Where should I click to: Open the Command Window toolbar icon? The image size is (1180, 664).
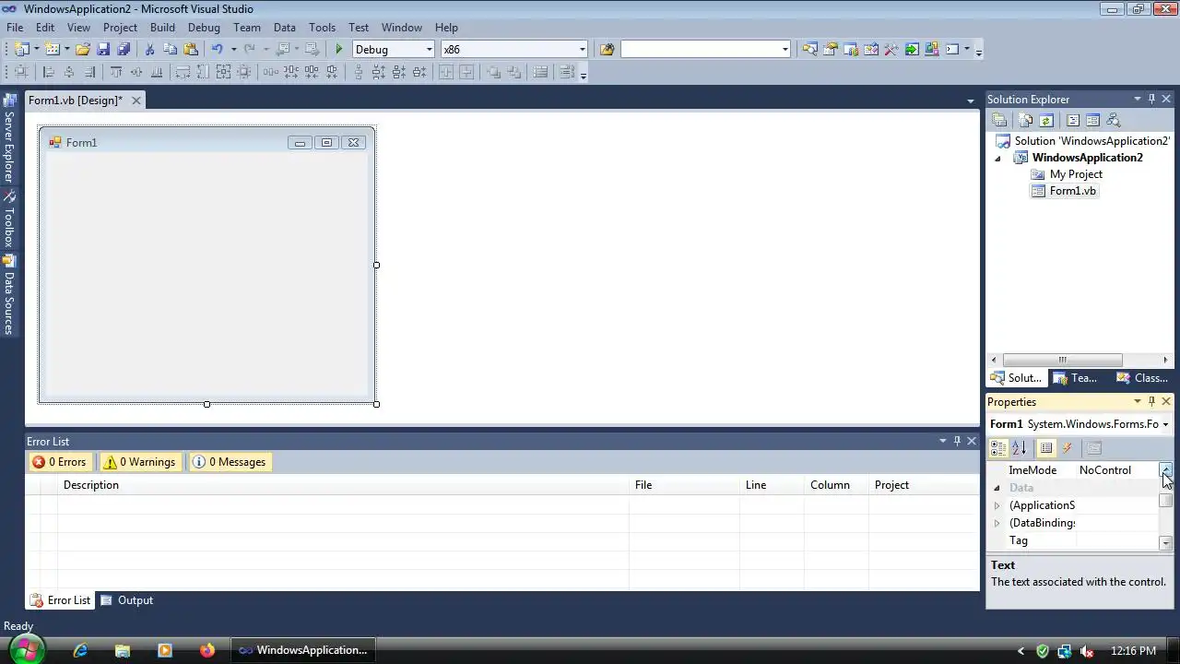pos(952,49)
